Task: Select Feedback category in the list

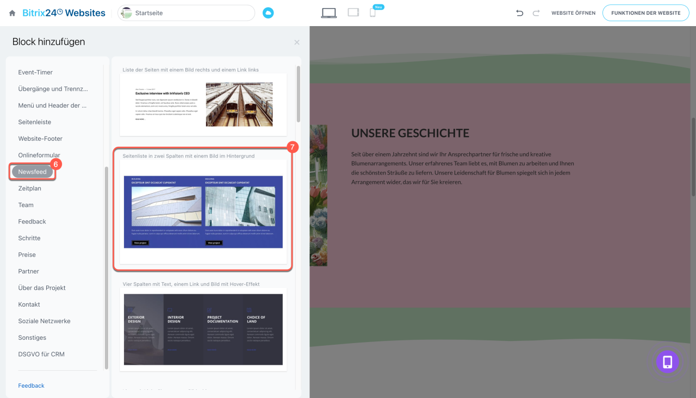Action: pyautogui.click(x=32, y=221)
